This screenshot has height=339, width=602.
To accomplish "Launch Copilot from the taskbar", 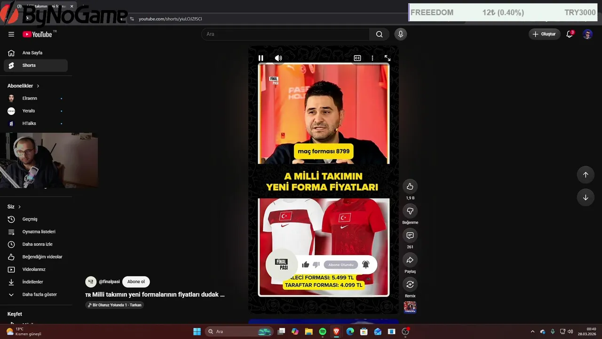I will (295, 331).
